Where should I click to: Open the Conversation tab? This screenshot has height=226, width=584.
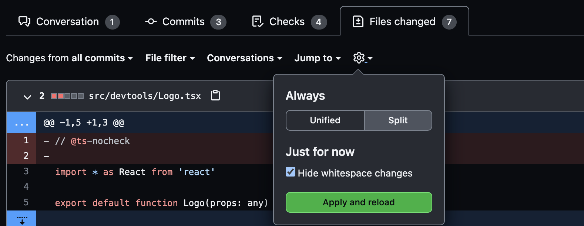click(x=69, y=22)
